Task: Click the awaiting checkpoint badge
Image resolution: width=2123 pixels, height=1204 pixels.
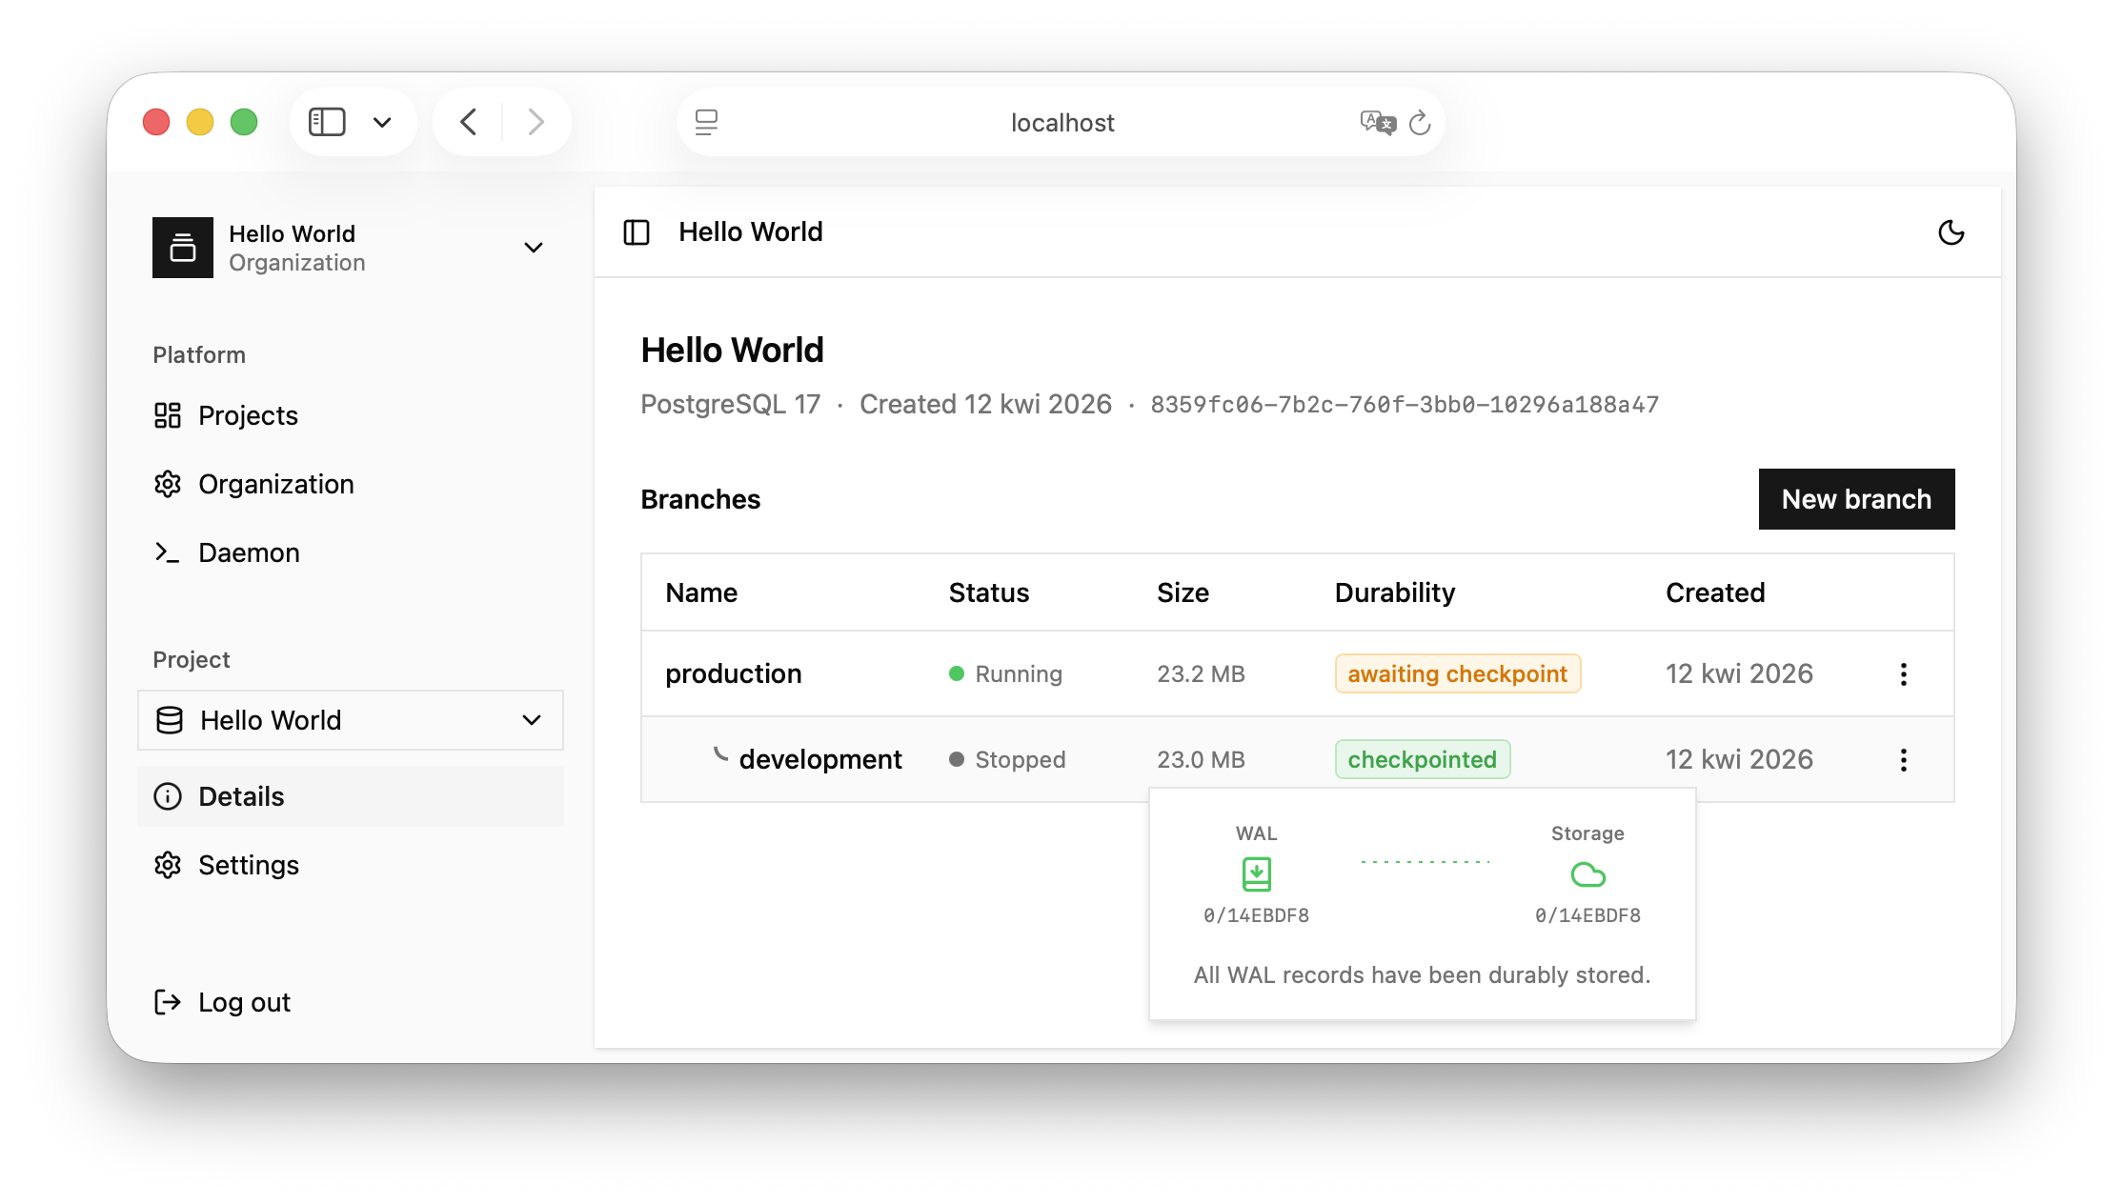Action: click(x=1457, y=673)
